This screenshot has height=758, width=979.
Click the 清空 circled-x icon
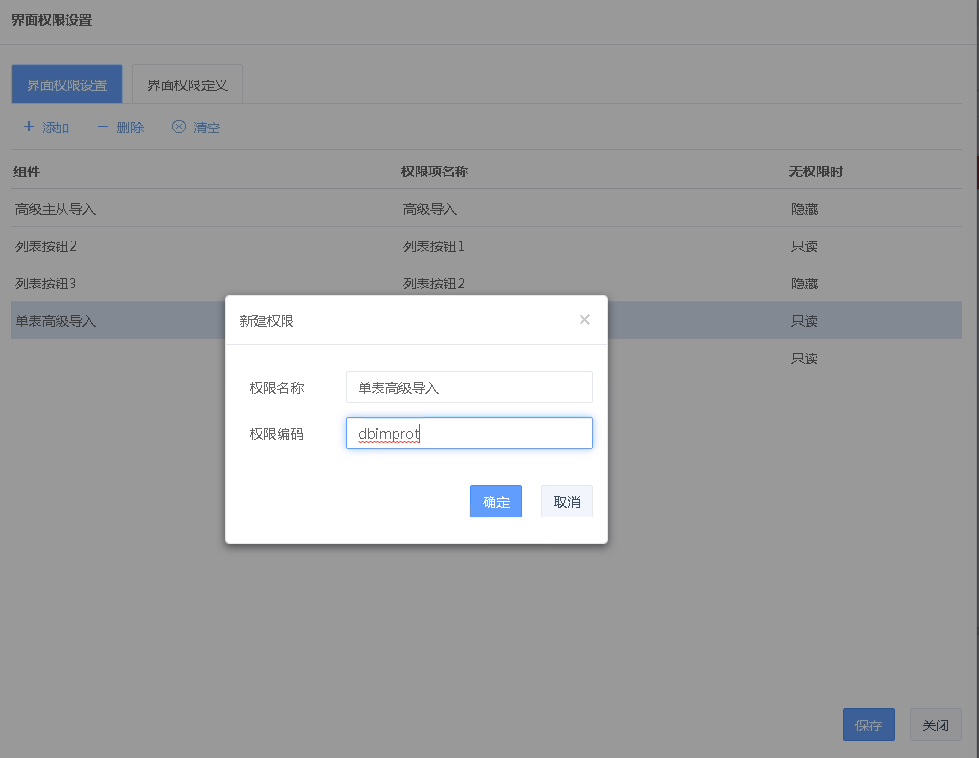(x=178, y=126)
